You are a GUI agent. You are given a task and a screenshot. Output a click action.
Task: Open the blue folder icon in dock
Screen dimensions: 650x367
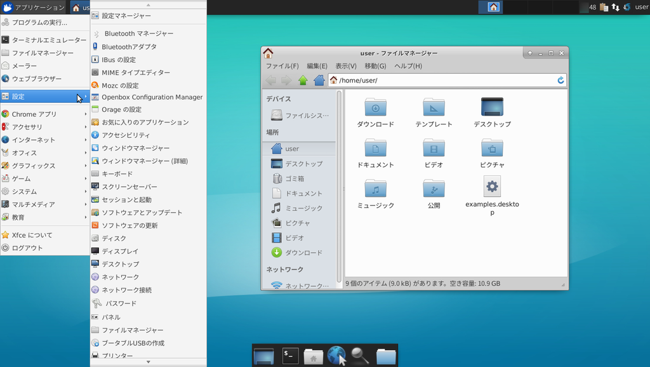coord(386,356)
